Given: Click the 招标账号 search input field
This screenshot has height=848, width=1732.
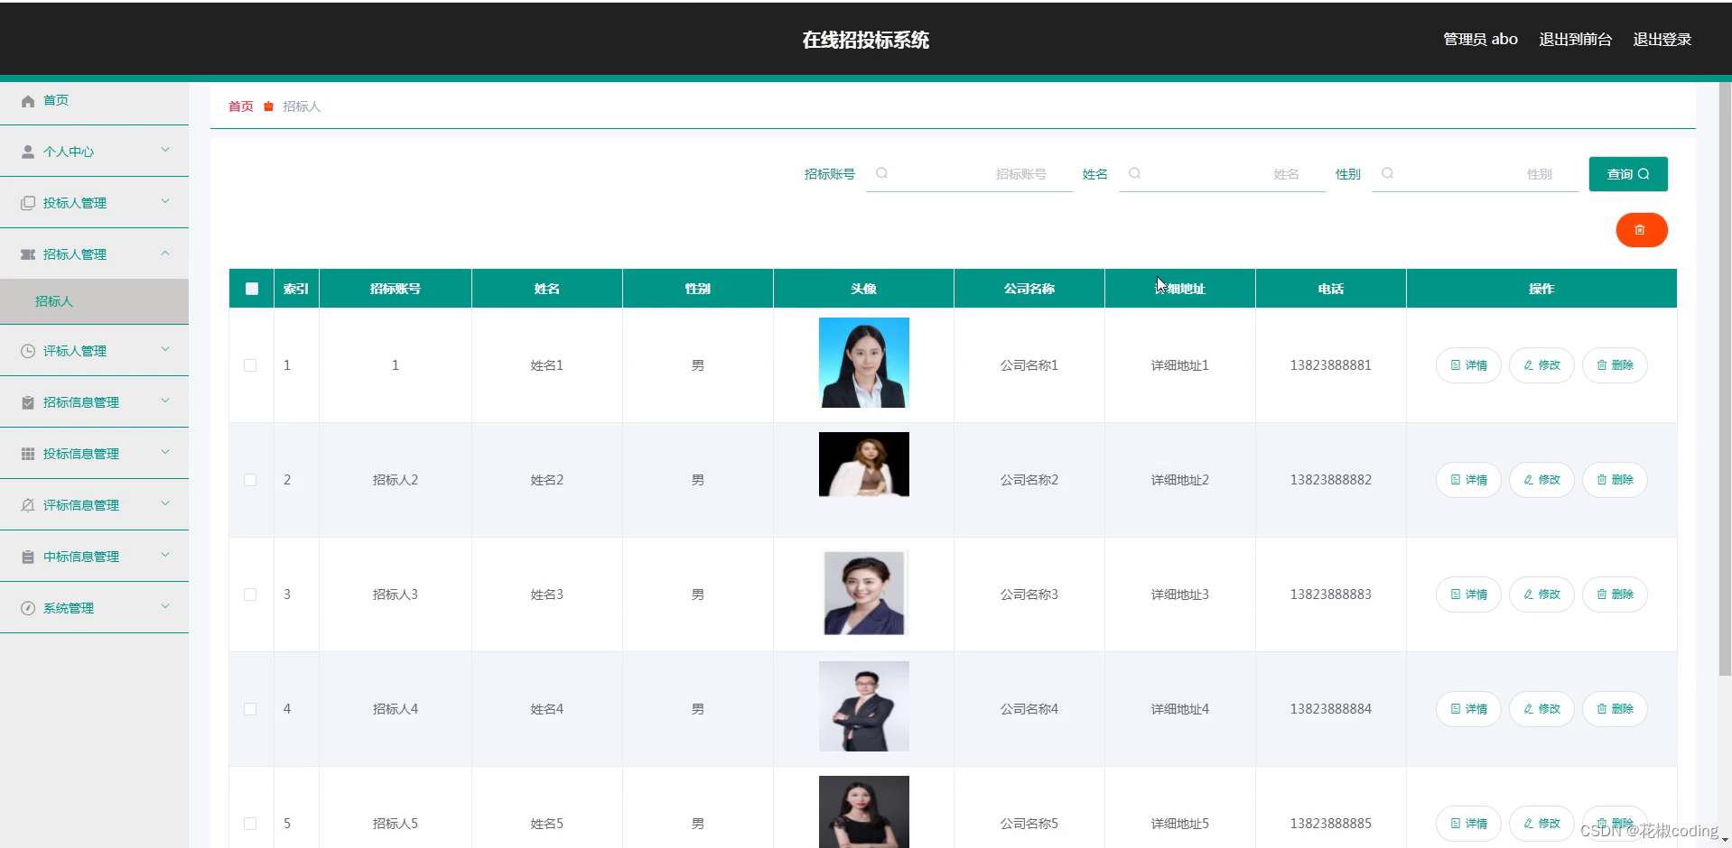Looking at the screenshot, I should tap(970, 174).
